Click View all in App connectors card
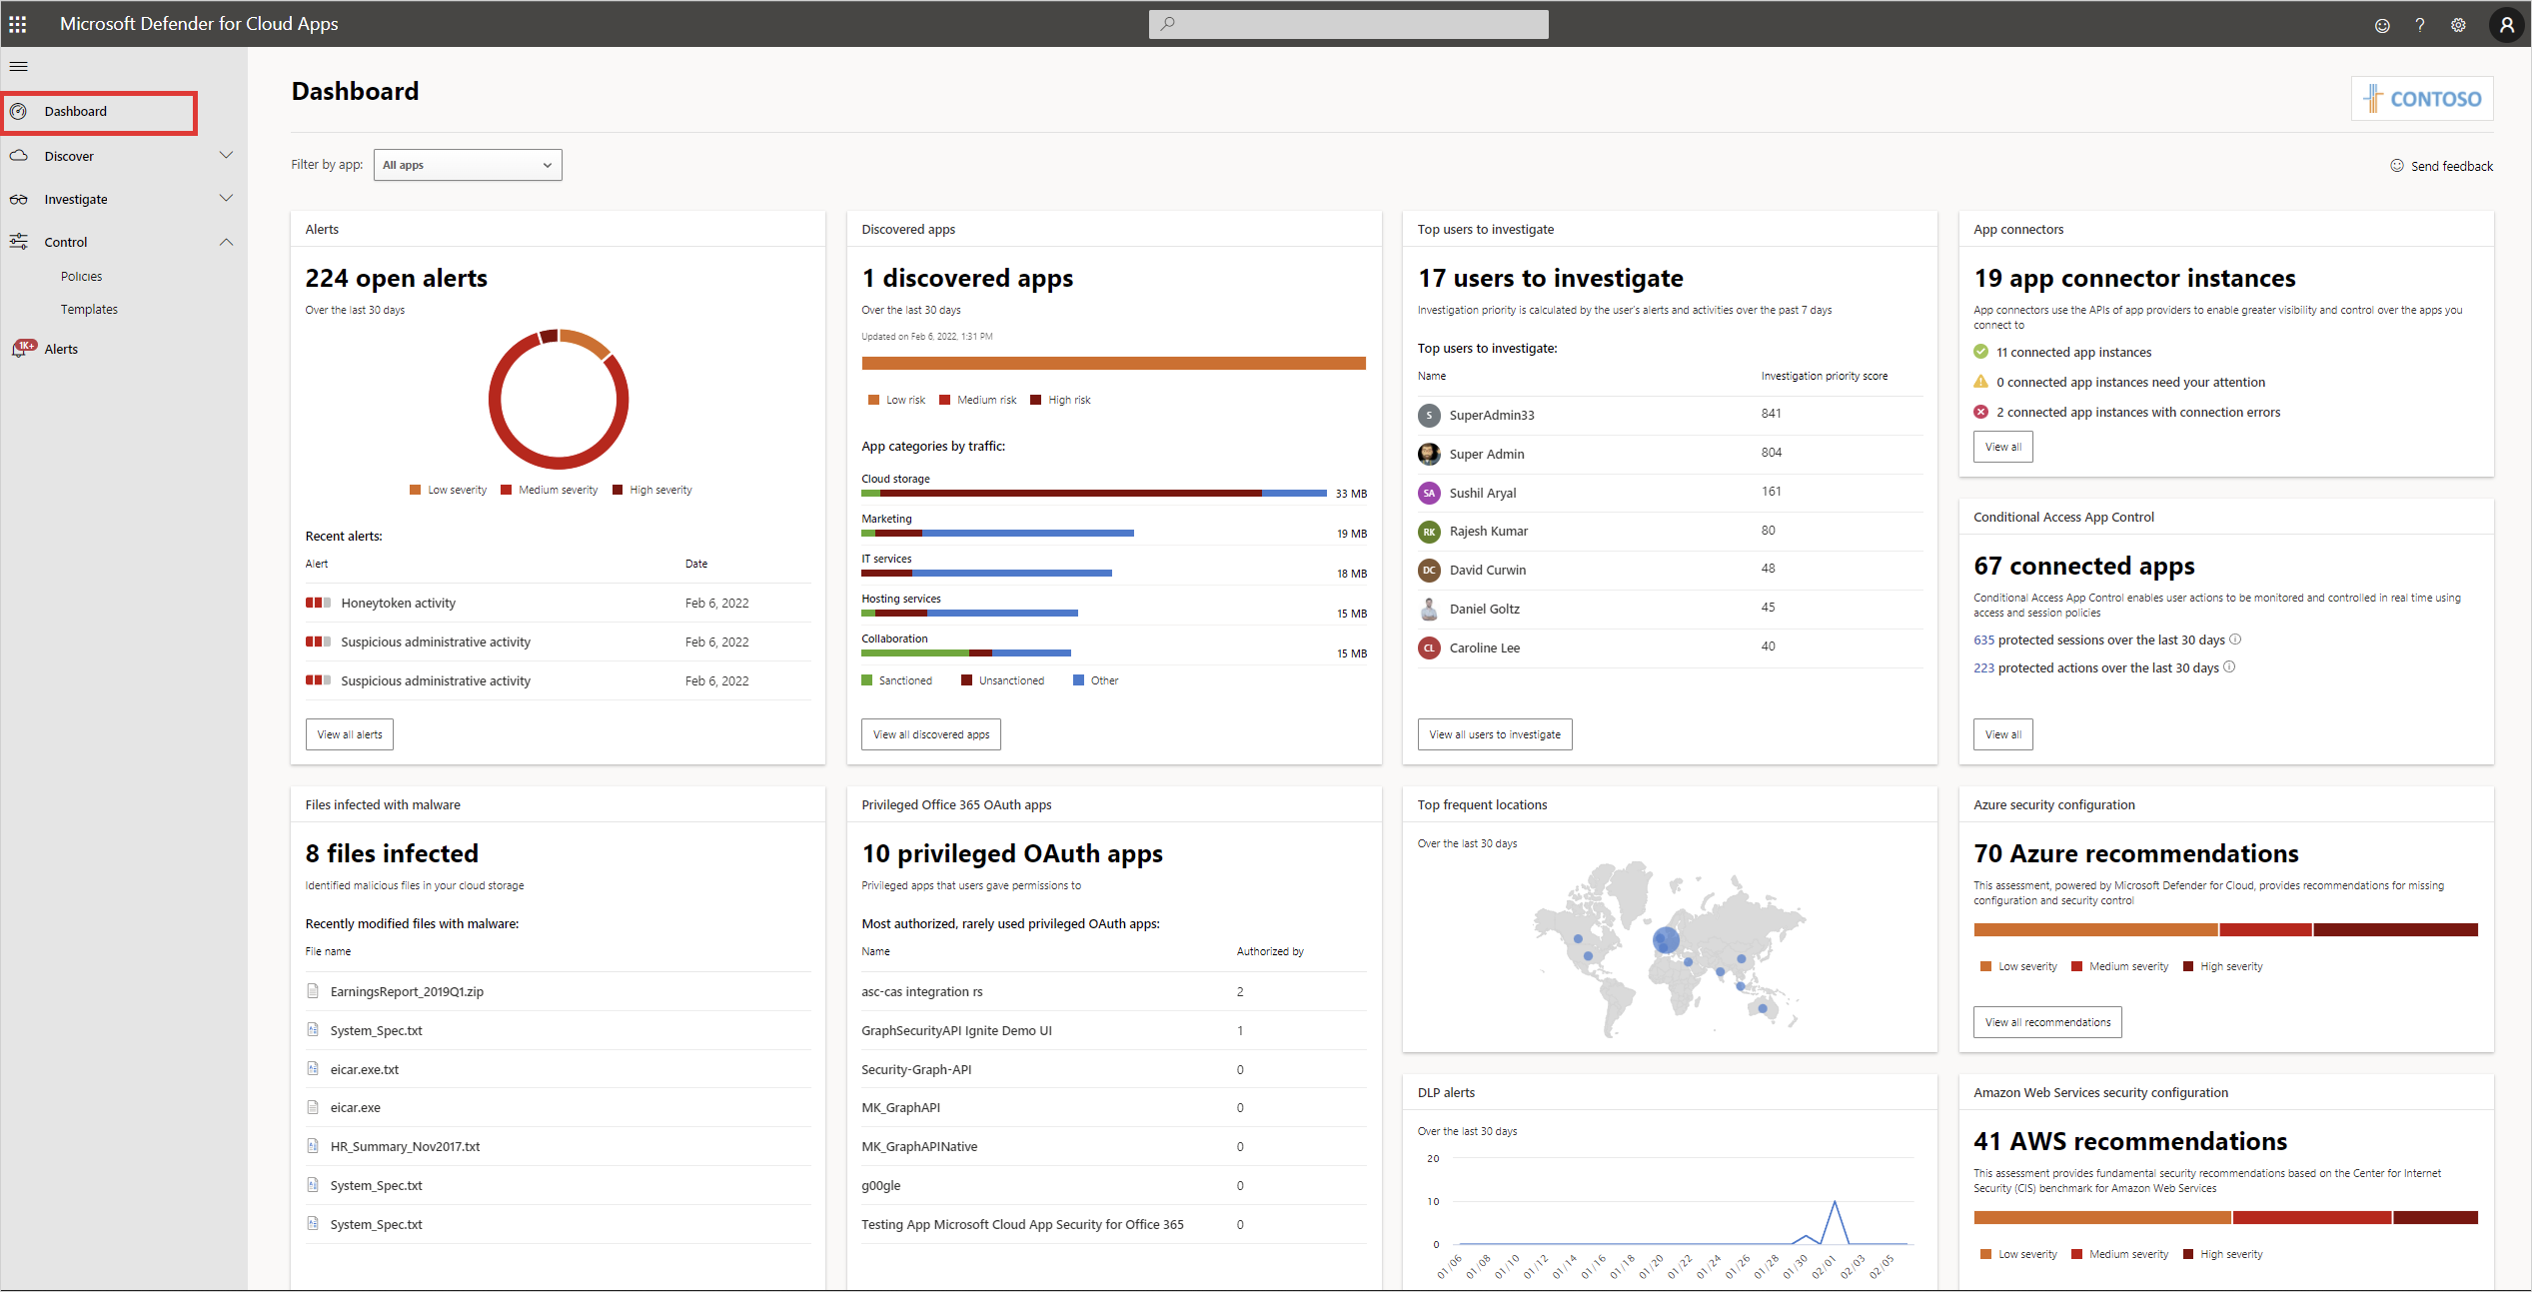Image resolution: width=2532 pixels, height=1292 pixels. 2003,447
